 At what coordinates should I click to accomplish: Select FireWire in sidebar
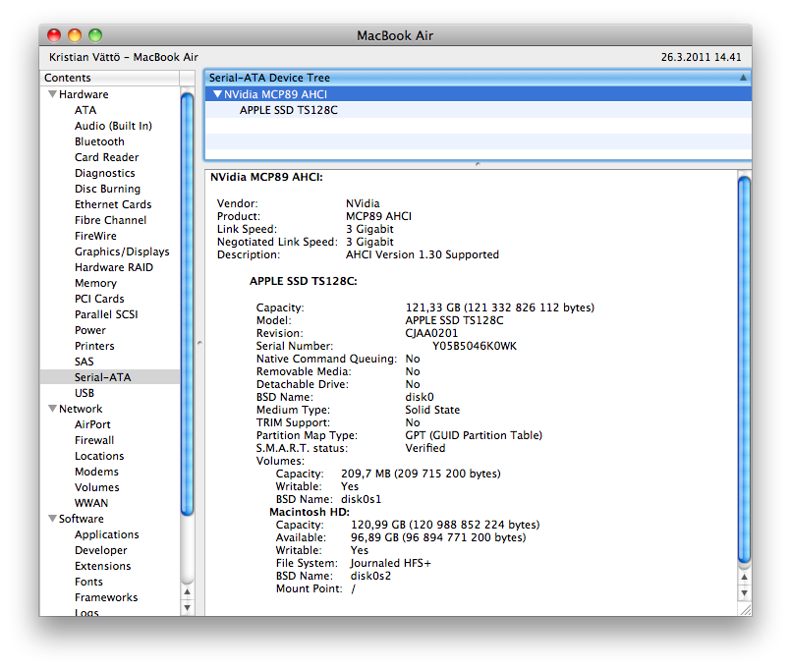(95, 236)
